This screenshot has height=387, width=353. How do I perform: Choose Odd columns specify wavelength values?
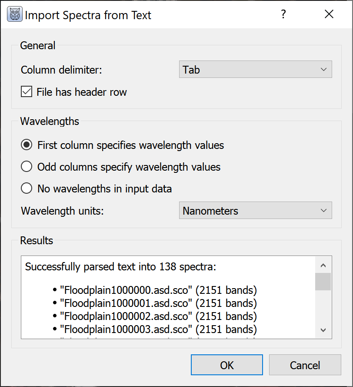pyautogui.click(x=27, y=167)
